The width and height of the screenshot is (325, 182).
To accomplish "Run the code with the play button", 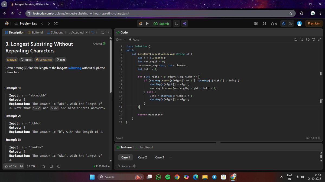I will [x=147, y=23].
